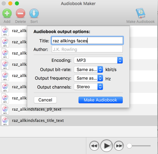Click MP3 icon of raz_allkindsfaces_p9_text

point(5,110)
